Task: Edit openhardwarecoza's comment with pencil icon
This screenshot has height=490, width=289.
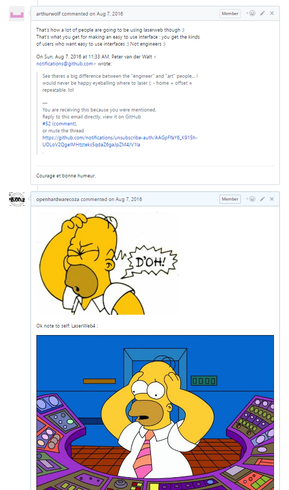Action: point(262,199)
